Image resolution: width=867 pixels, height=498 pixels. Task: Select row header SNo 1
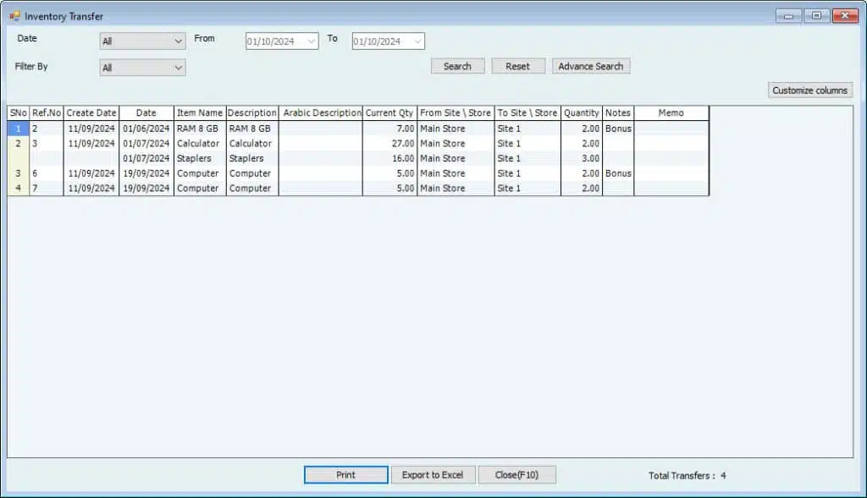pyautogui.click(x=19, y=129)
